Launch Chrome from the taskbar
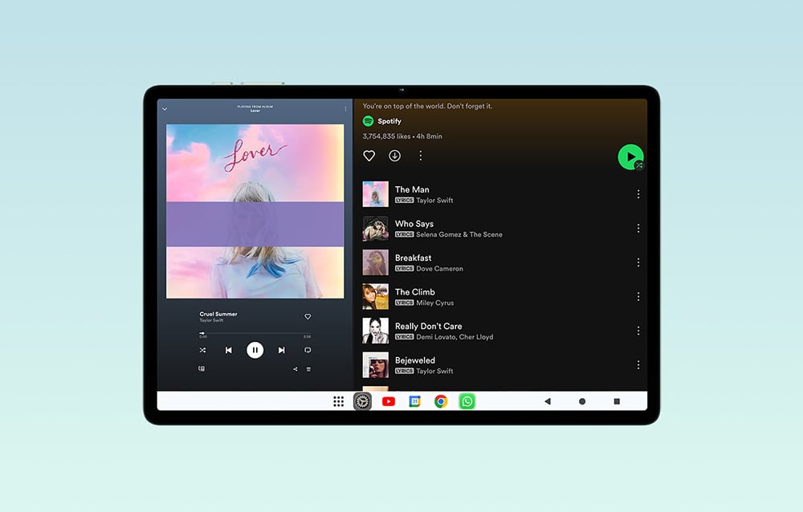Image resolution: width=803 pixels, height=512 pixels. click(441, 401)
